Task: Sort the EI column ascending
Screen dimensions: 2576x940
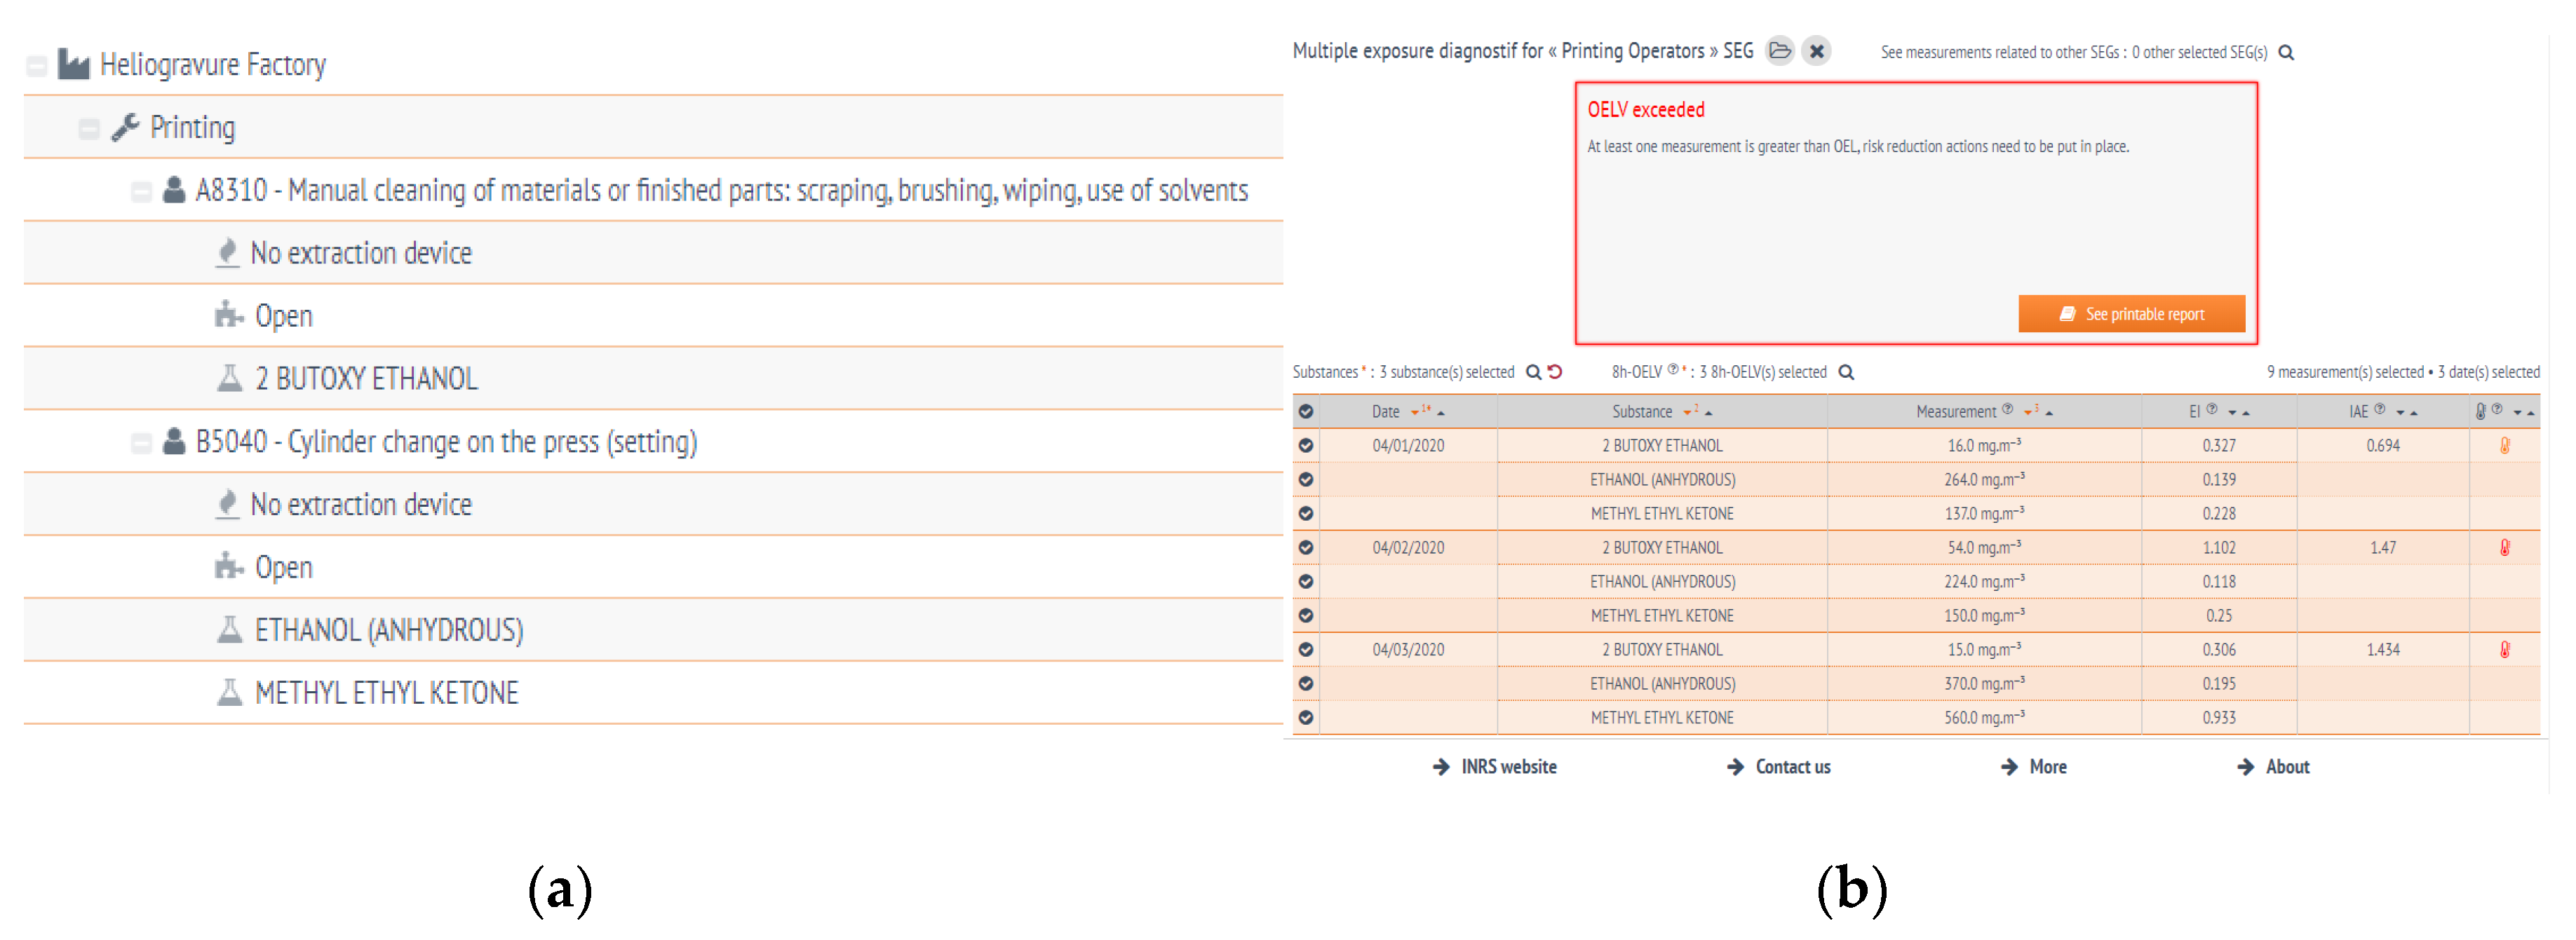Action: pos(2246,413)
